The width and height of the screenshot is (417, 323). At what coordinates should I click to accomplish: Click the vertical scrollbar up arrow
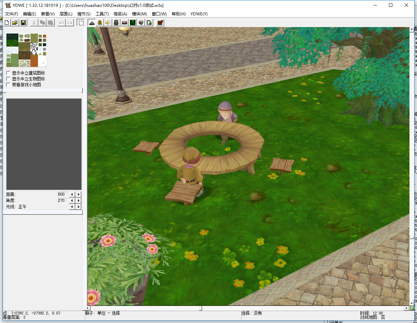[x=412, y=30]
